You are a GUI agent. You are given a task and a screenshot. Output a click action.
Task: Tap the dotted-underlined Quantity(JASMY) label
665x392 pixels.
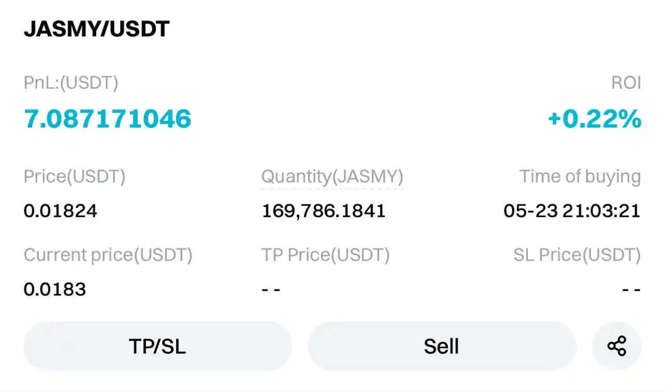[332, 177]
